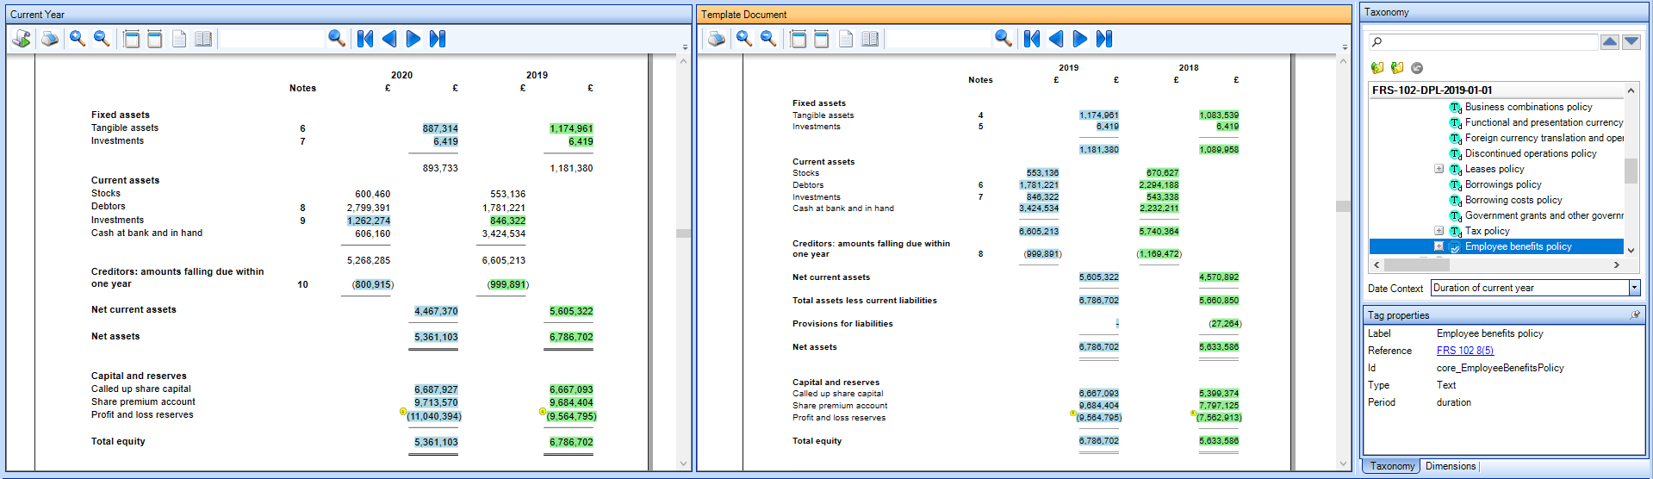
Task: Click first green folder icon in Taxonomy
Action: pos(1377,68)
